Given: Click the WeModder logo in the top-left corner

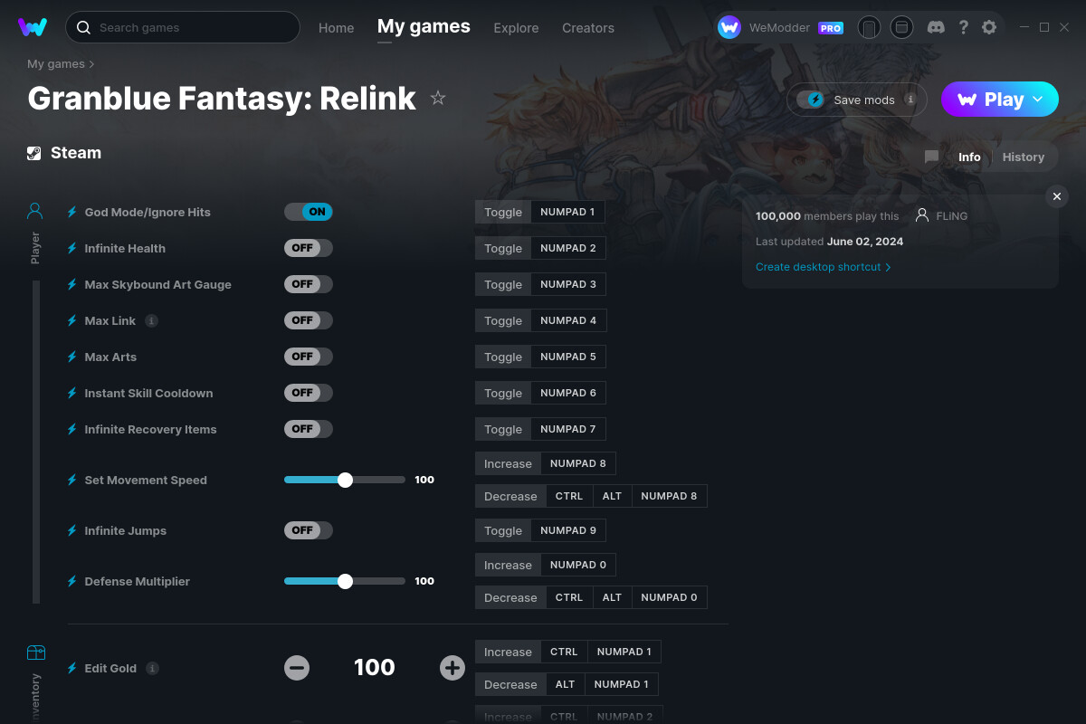Looking at the screenshot, I should 33,26.
